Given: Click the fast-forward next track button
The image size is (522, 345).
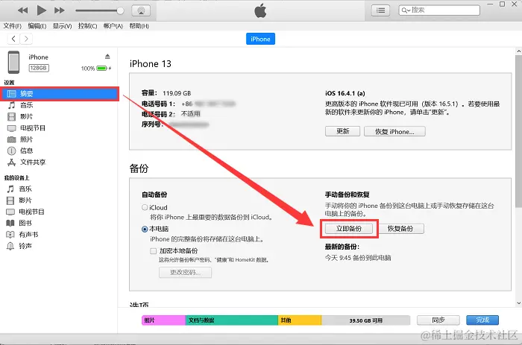Looking at the screenshot, I should click(x=60, y=10).
